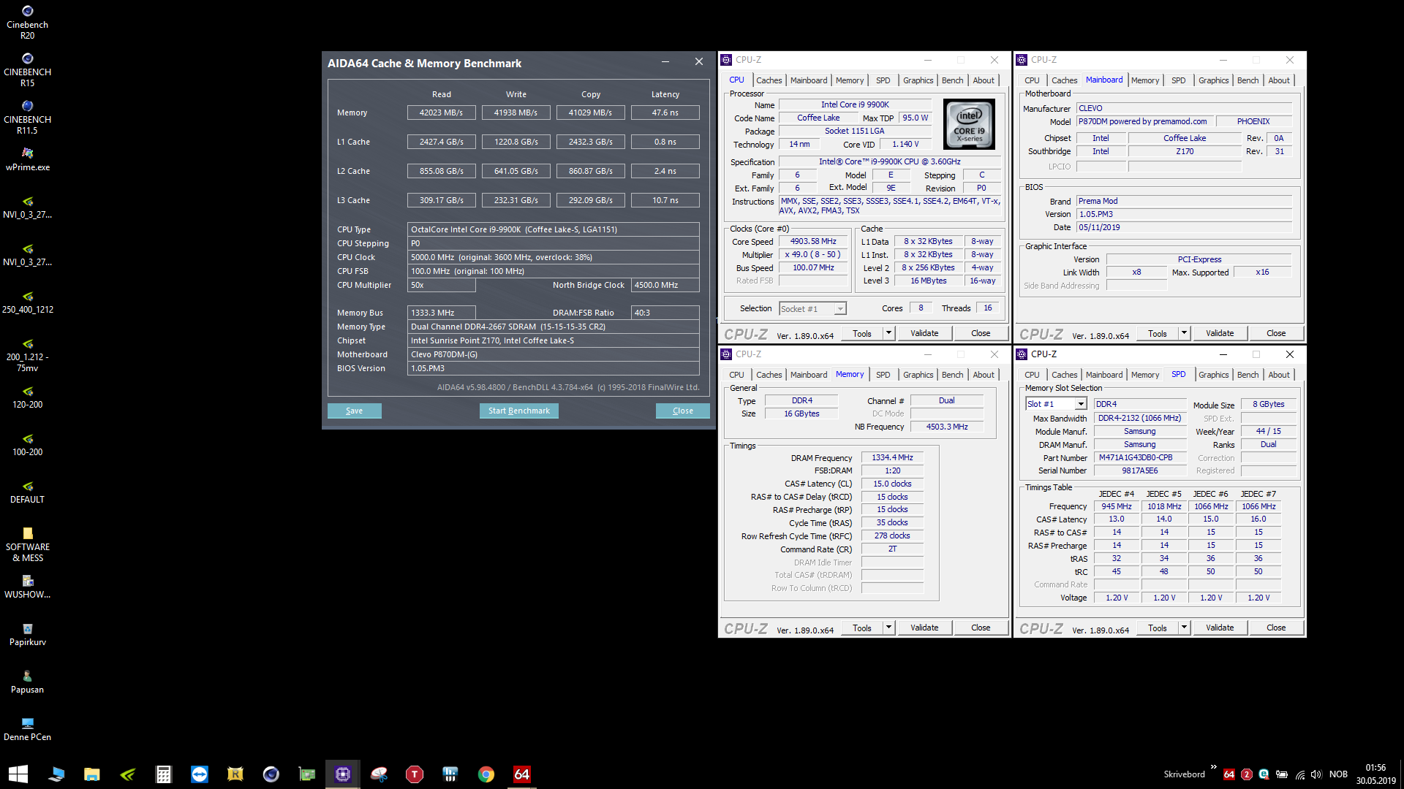
Task: Open Slot #1 memory slot dropdown
Action: pyautogui.click(x=1080, y=404)
